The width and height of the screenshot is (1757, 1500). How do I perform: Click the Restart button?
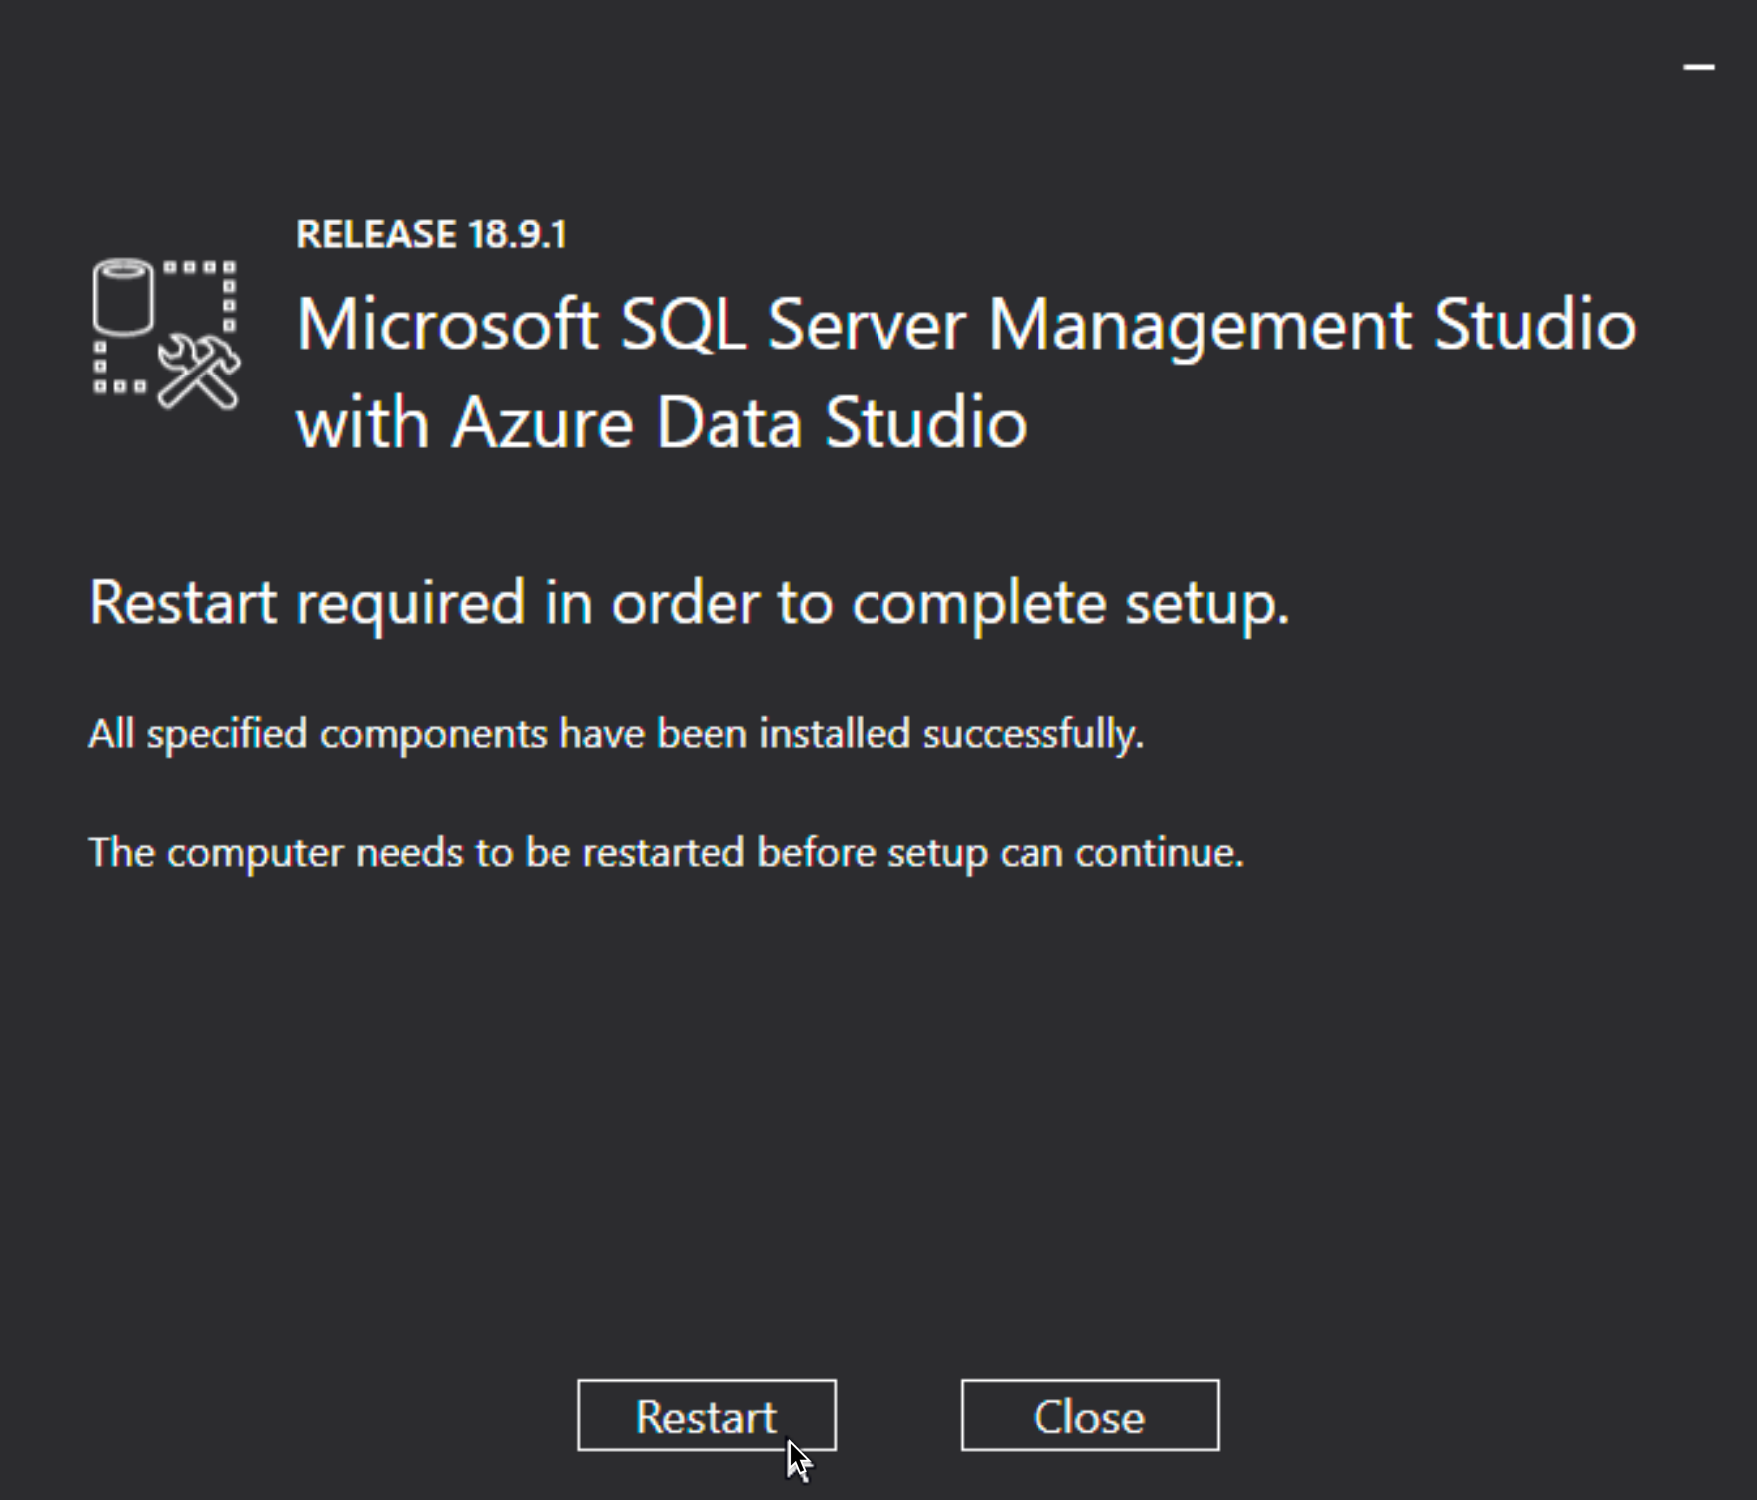707,1416
